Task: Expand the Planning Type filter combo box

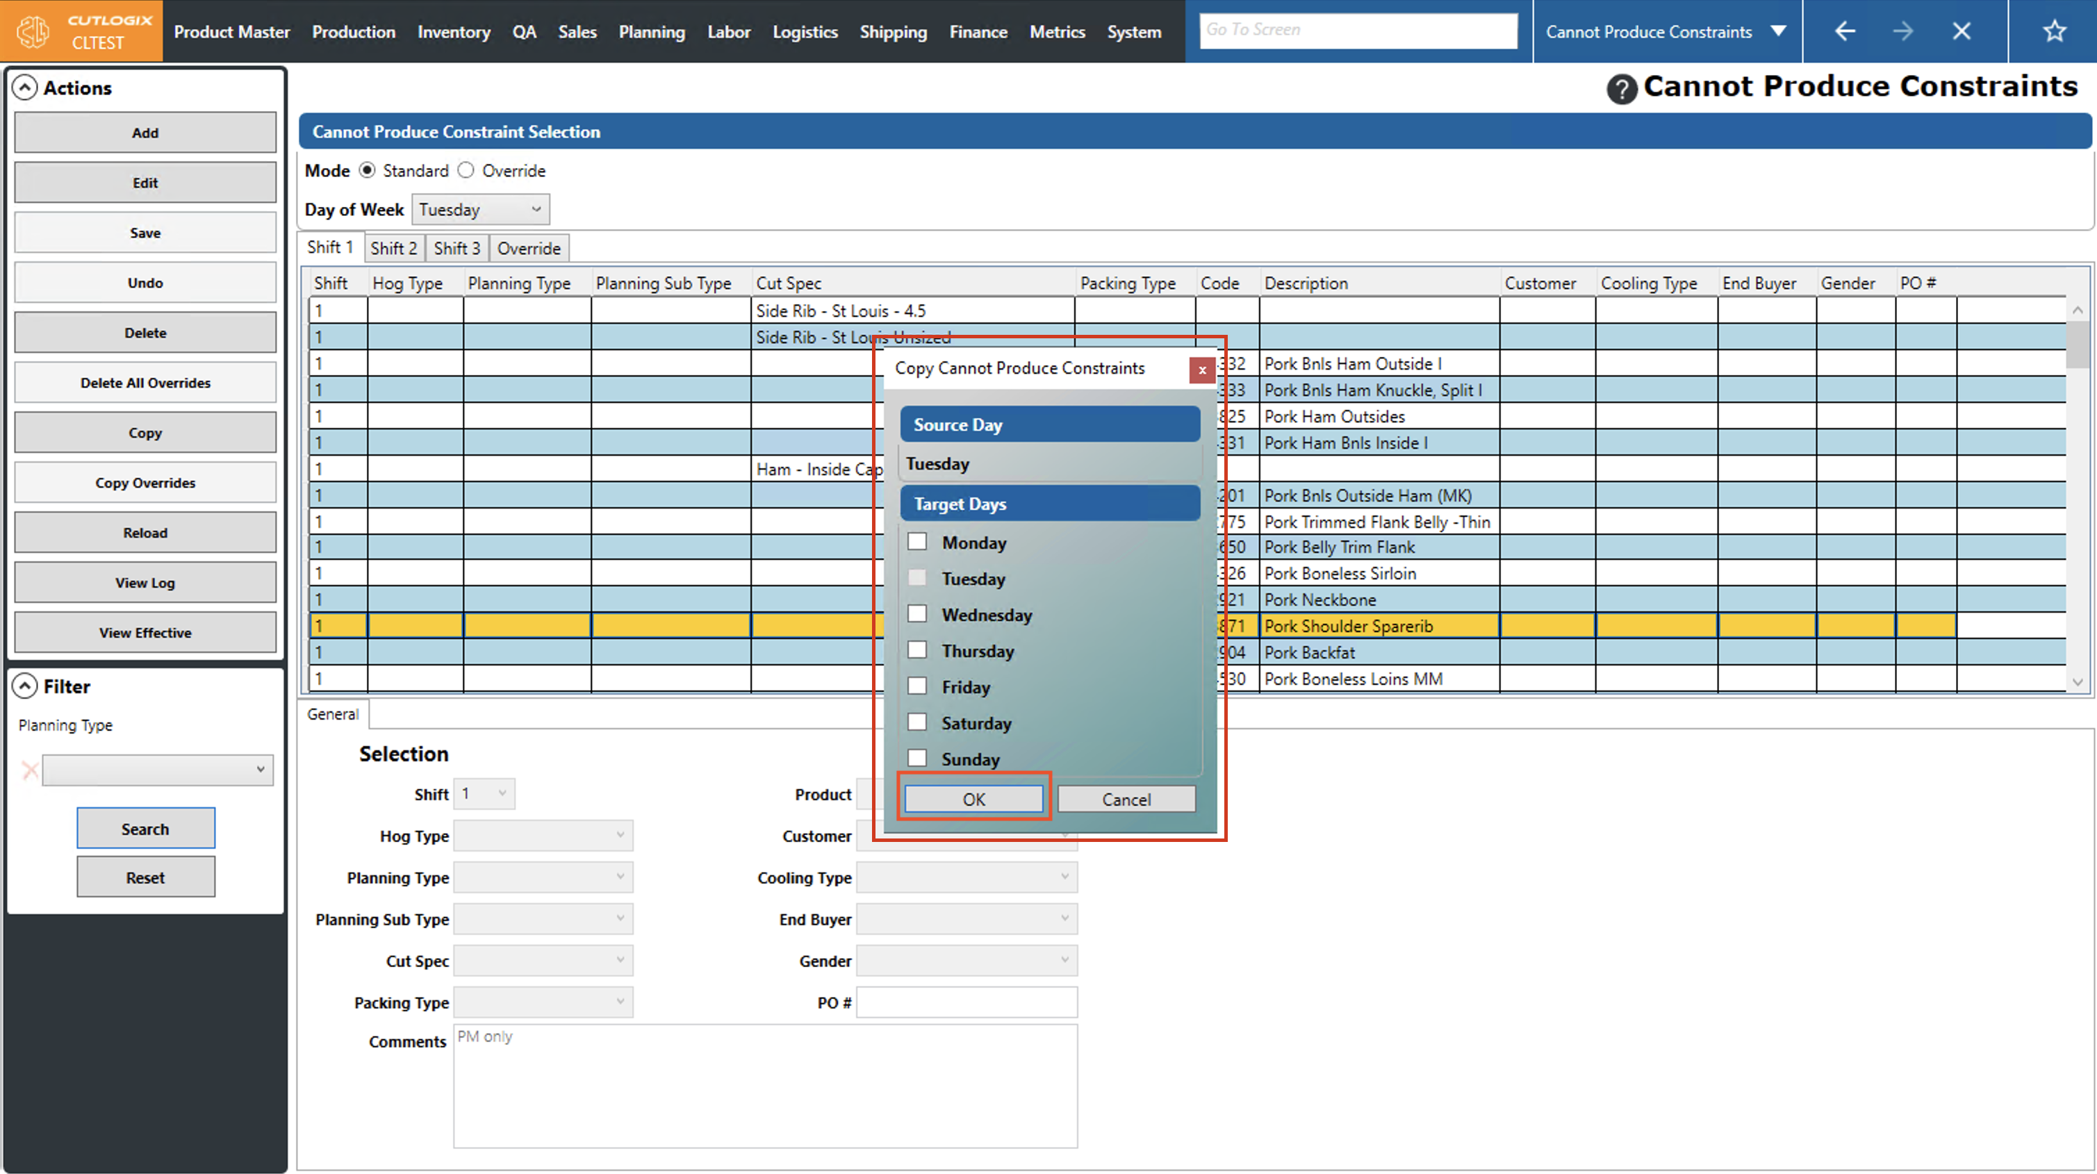Action: [157, 770]
